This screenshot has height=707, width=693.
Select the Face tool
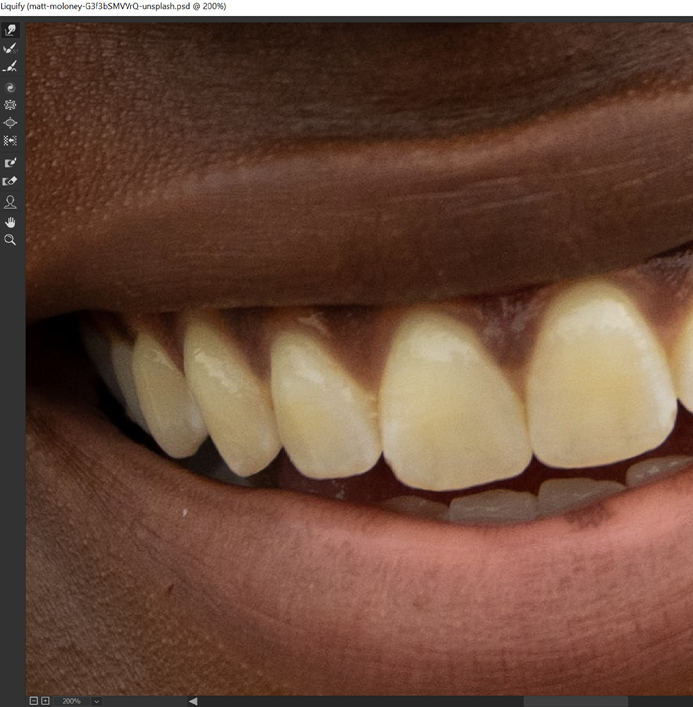pos(10,202)
